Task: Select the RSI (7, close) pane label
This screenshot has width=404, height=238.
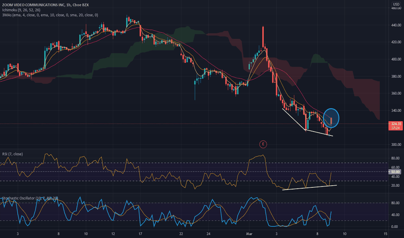Action: (13, 154)
